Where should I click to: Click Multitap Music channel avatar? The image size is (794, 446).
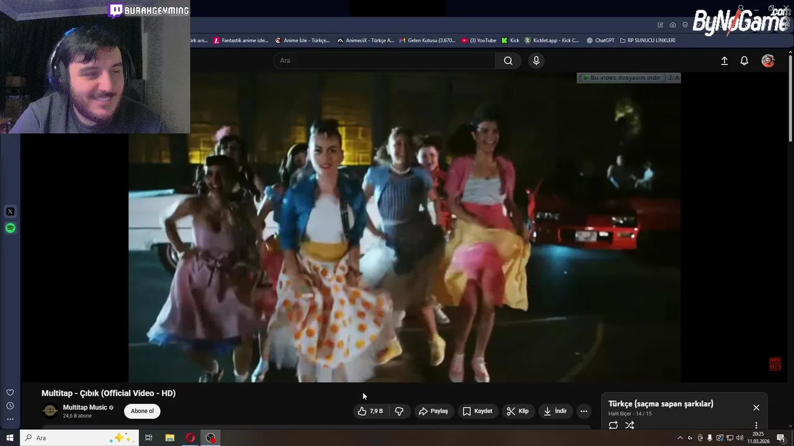(x=50, y=411)
